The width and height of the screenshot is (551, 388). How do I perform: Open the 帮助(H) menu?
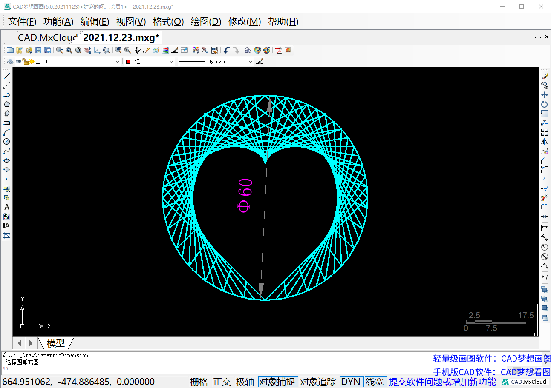(x=283, y=22)
